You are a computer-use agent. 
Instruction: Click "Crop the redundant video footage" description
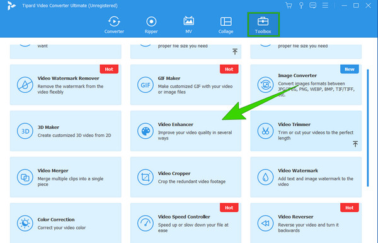[x=192, y=181]
